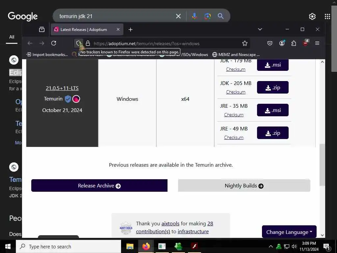The height and width of the screenshot is (253, 337).
Task: Clear the Google search box with X
Action: 178,16
